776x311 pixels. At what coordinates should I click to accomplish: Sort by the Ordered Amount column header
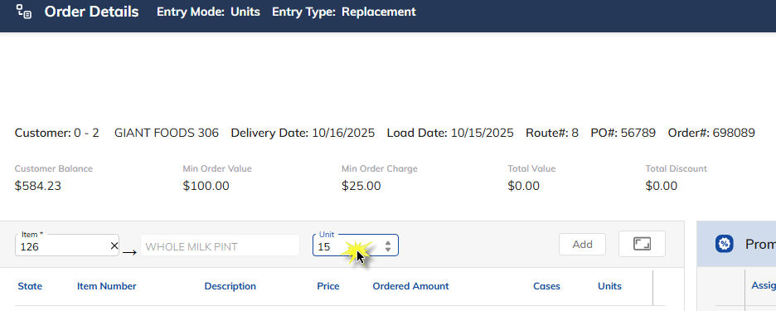(x=410, y=286)
